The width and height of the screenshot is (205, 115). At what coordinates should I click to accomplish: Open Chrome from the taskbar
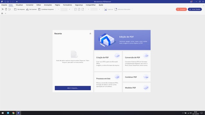[x=13, y=113]
